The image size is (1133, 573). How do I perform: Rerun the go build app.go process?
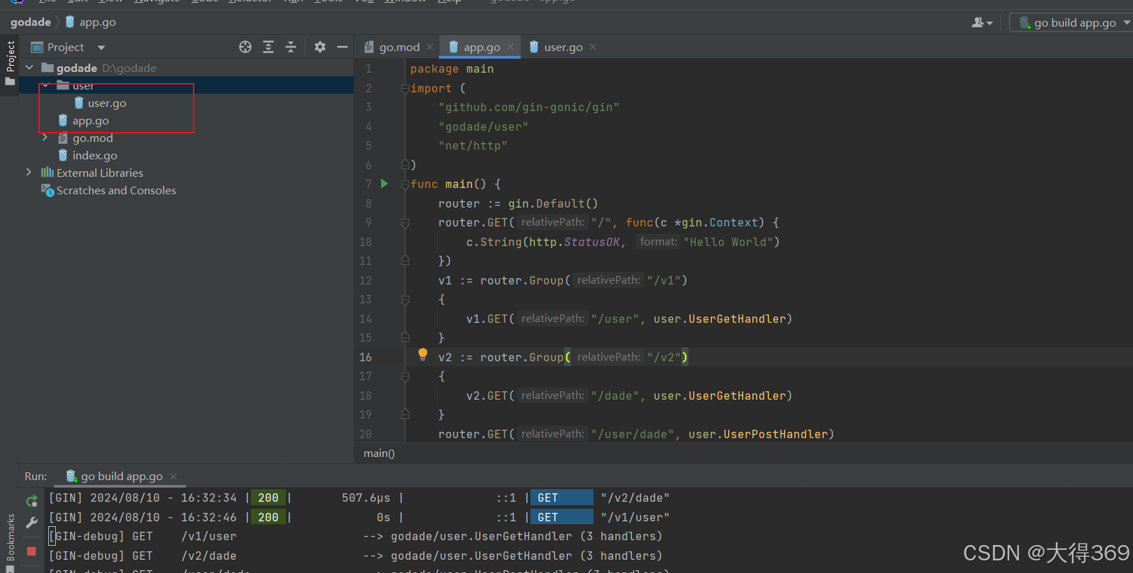31,501
